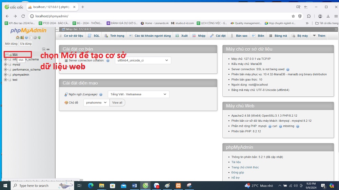The image size is (339, 190).
Task: Open Cơ sở dữ liệu tab
Action: tap(71, 36)
